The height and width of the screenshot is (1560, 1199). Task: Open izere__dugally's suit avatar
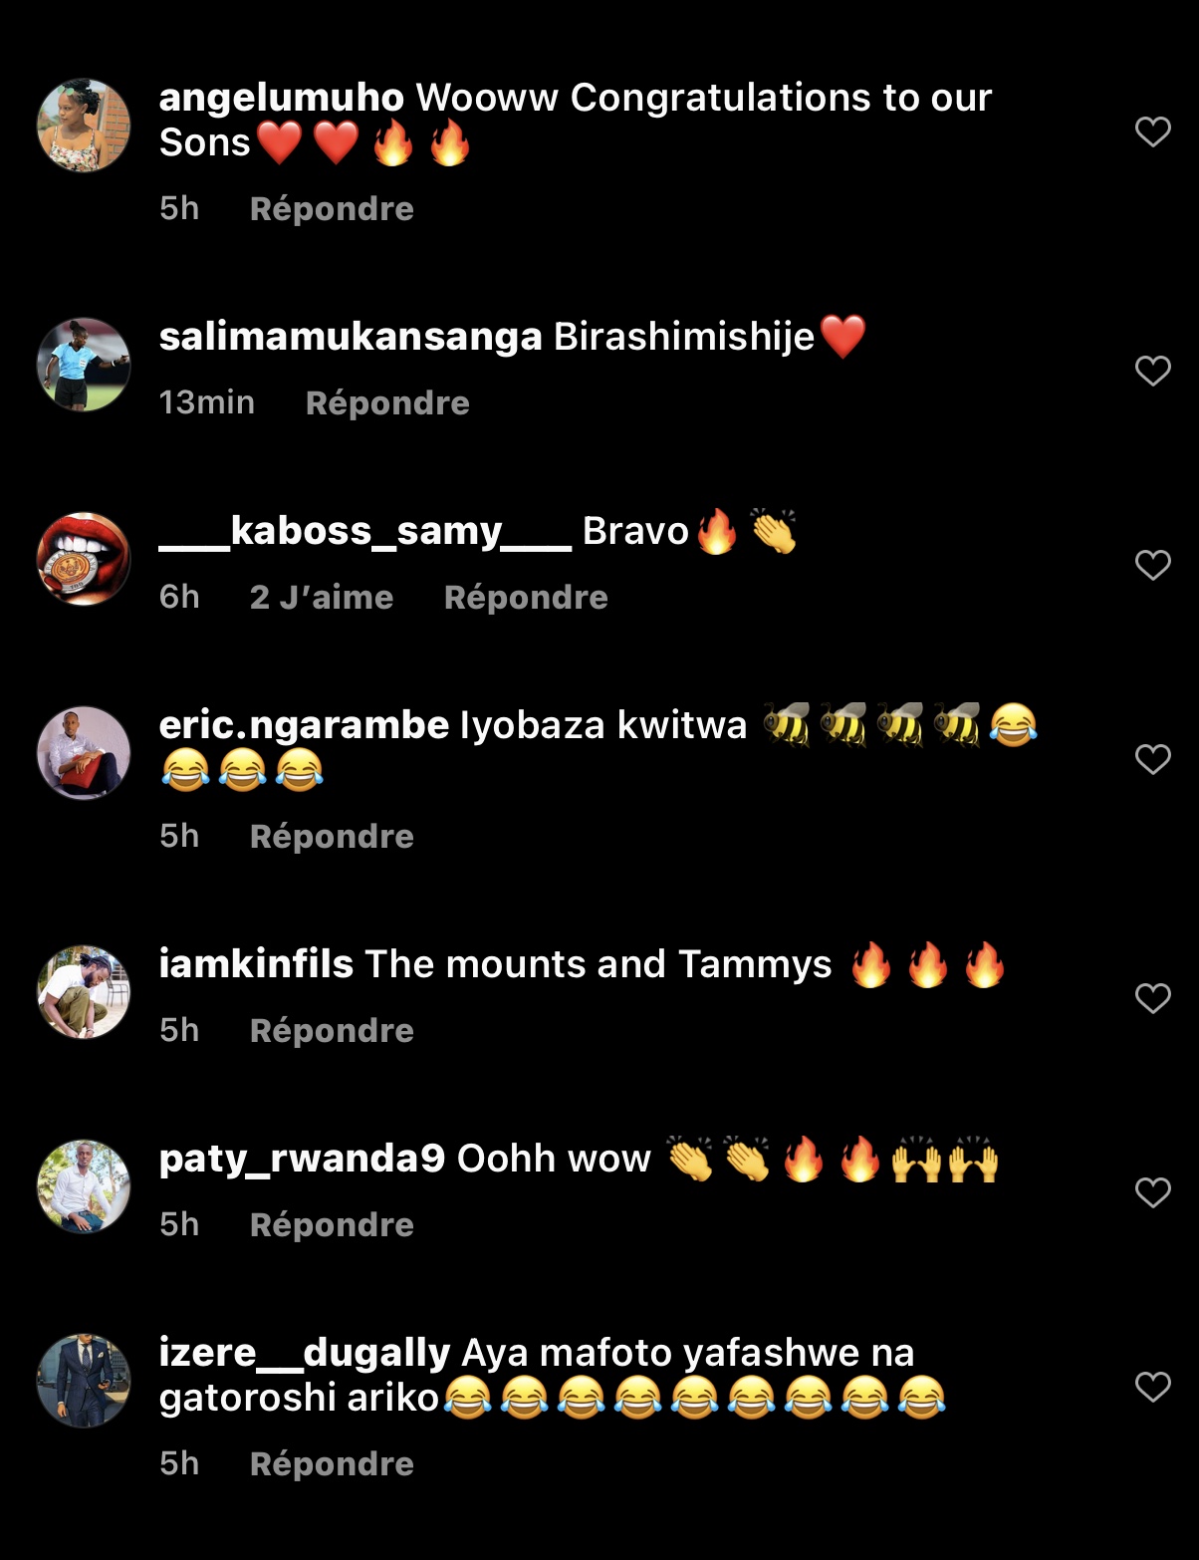coord(84,1381)
